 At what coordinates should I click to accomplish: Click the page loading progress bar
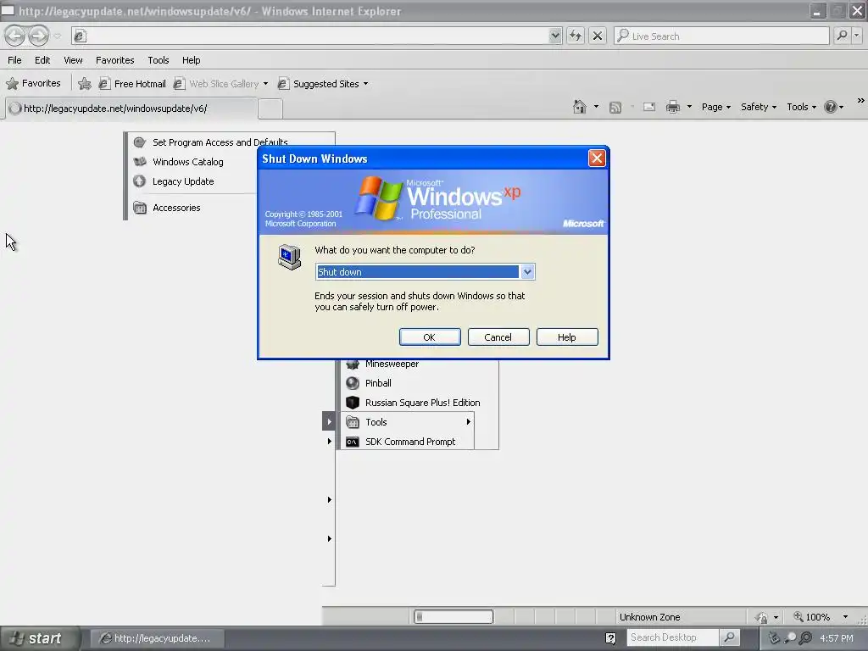(453, 617)
